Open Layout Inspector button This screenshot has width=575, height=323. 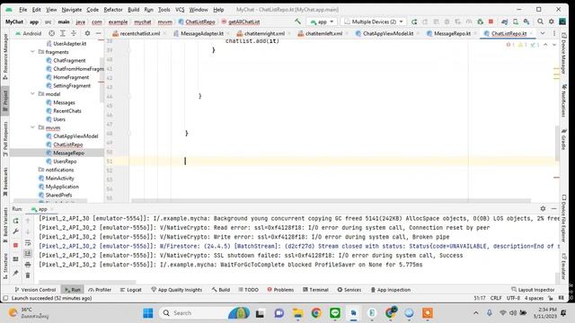(533, 290)
